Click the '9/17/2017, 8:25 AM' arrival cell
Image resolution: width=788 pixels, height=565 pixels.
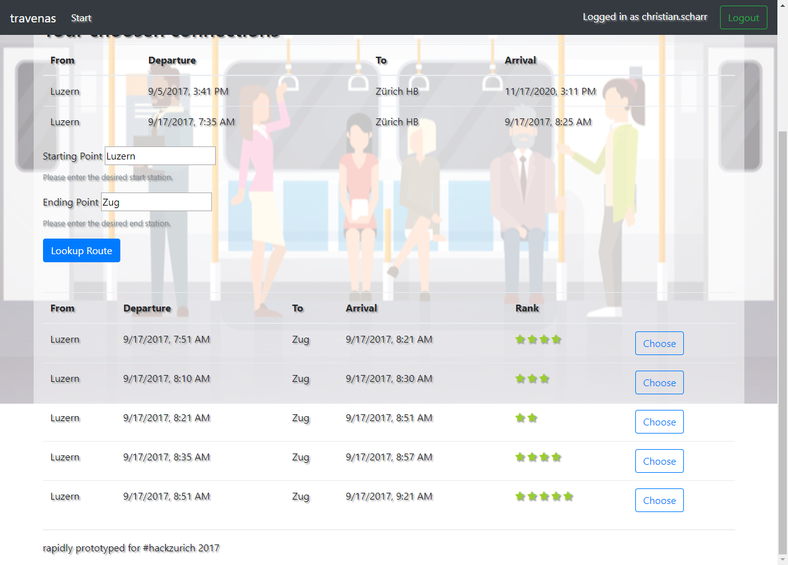point(548,122)
